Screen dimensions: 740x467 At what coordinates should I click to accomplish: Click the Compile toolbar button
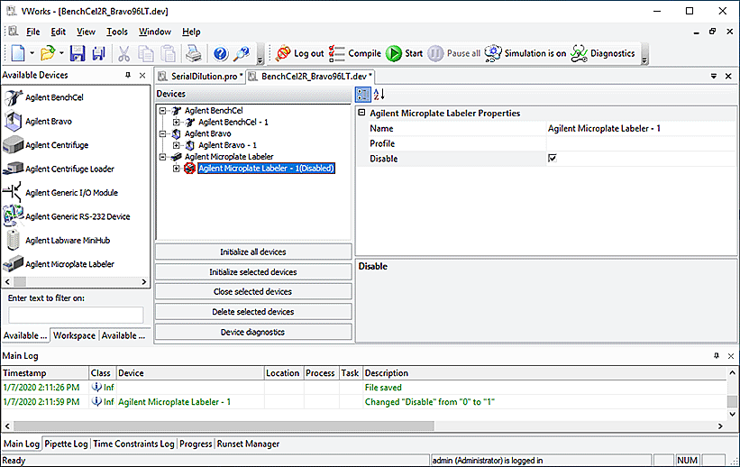tap(355, 53)
